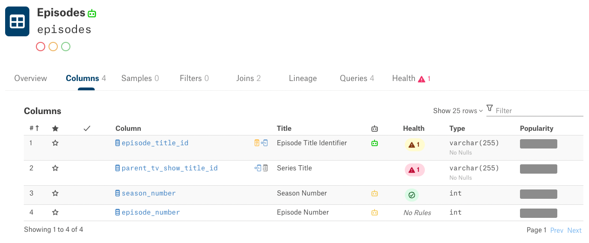This screenshot has width=589, height=243.
Task: Click the Series Title cell
Action: point(294,168)
